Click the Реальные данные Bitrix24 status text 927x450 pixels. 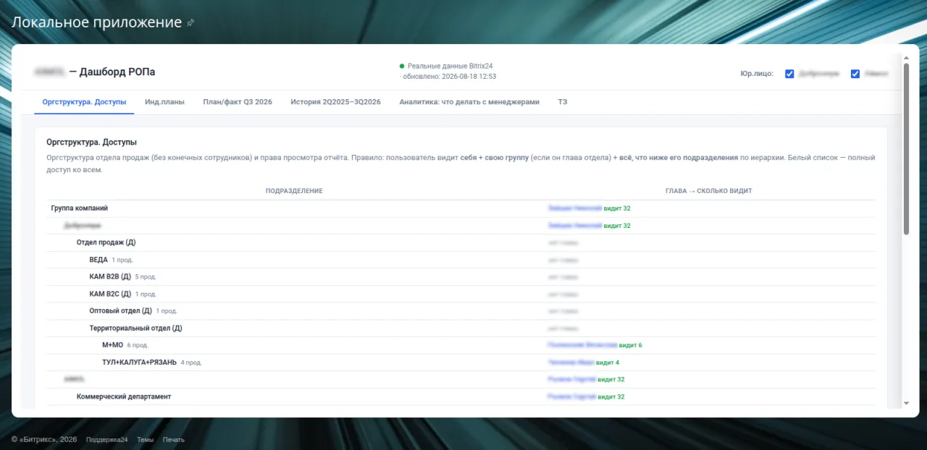click(450, 66)
